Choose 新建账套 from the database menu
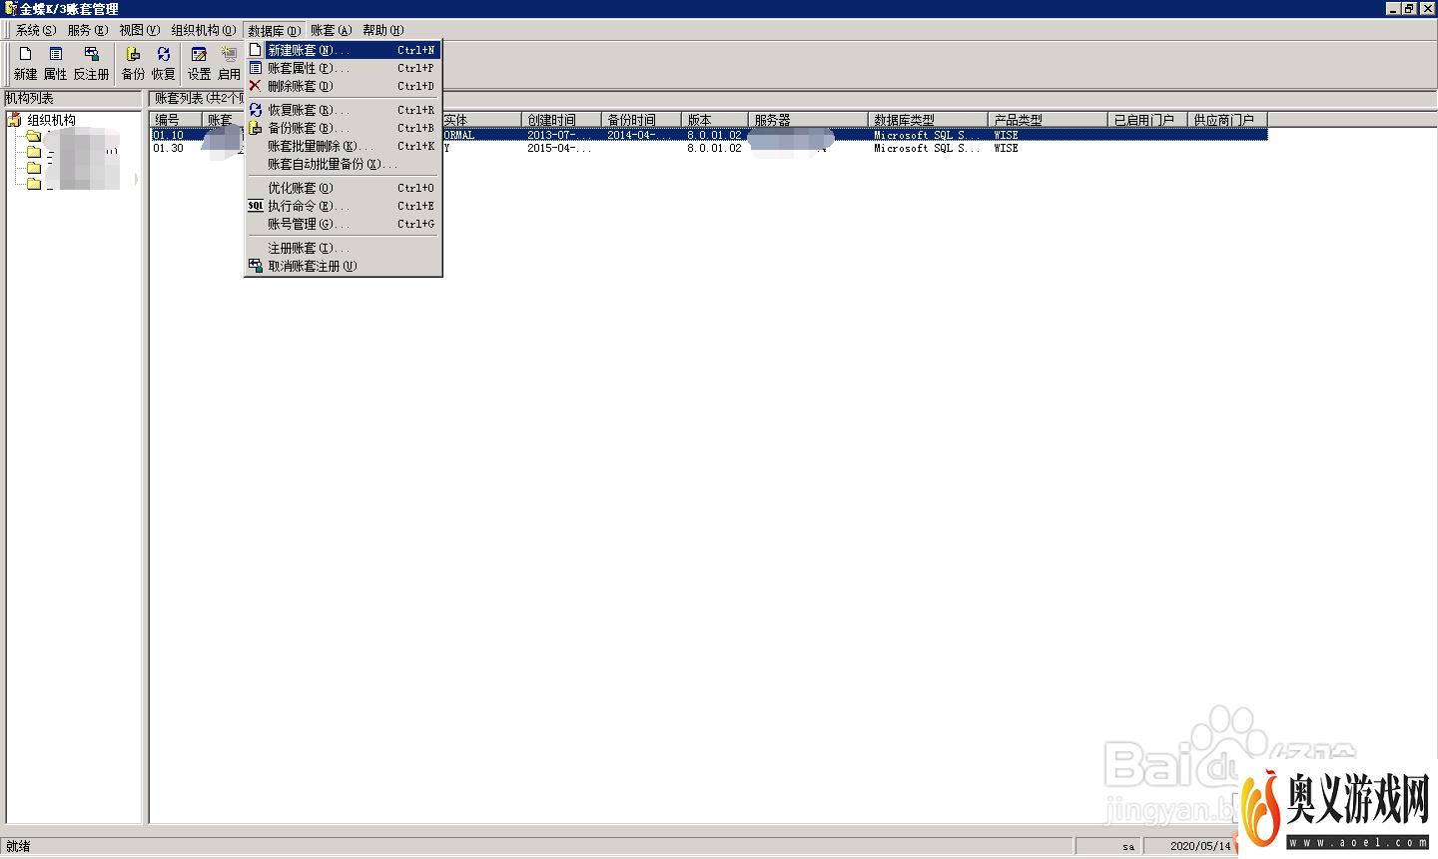The image size is (1438, 859). pyautogui.click(x=343, y=50)
